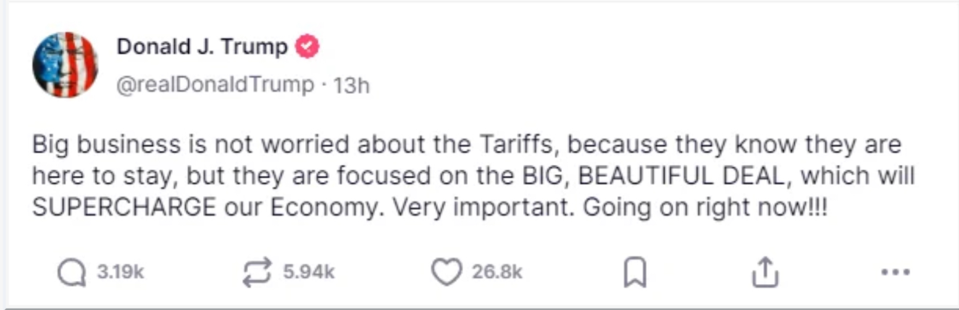Open the Donald J. Trump display name
This screenshot has width=959, height=310.
(202, 47)
